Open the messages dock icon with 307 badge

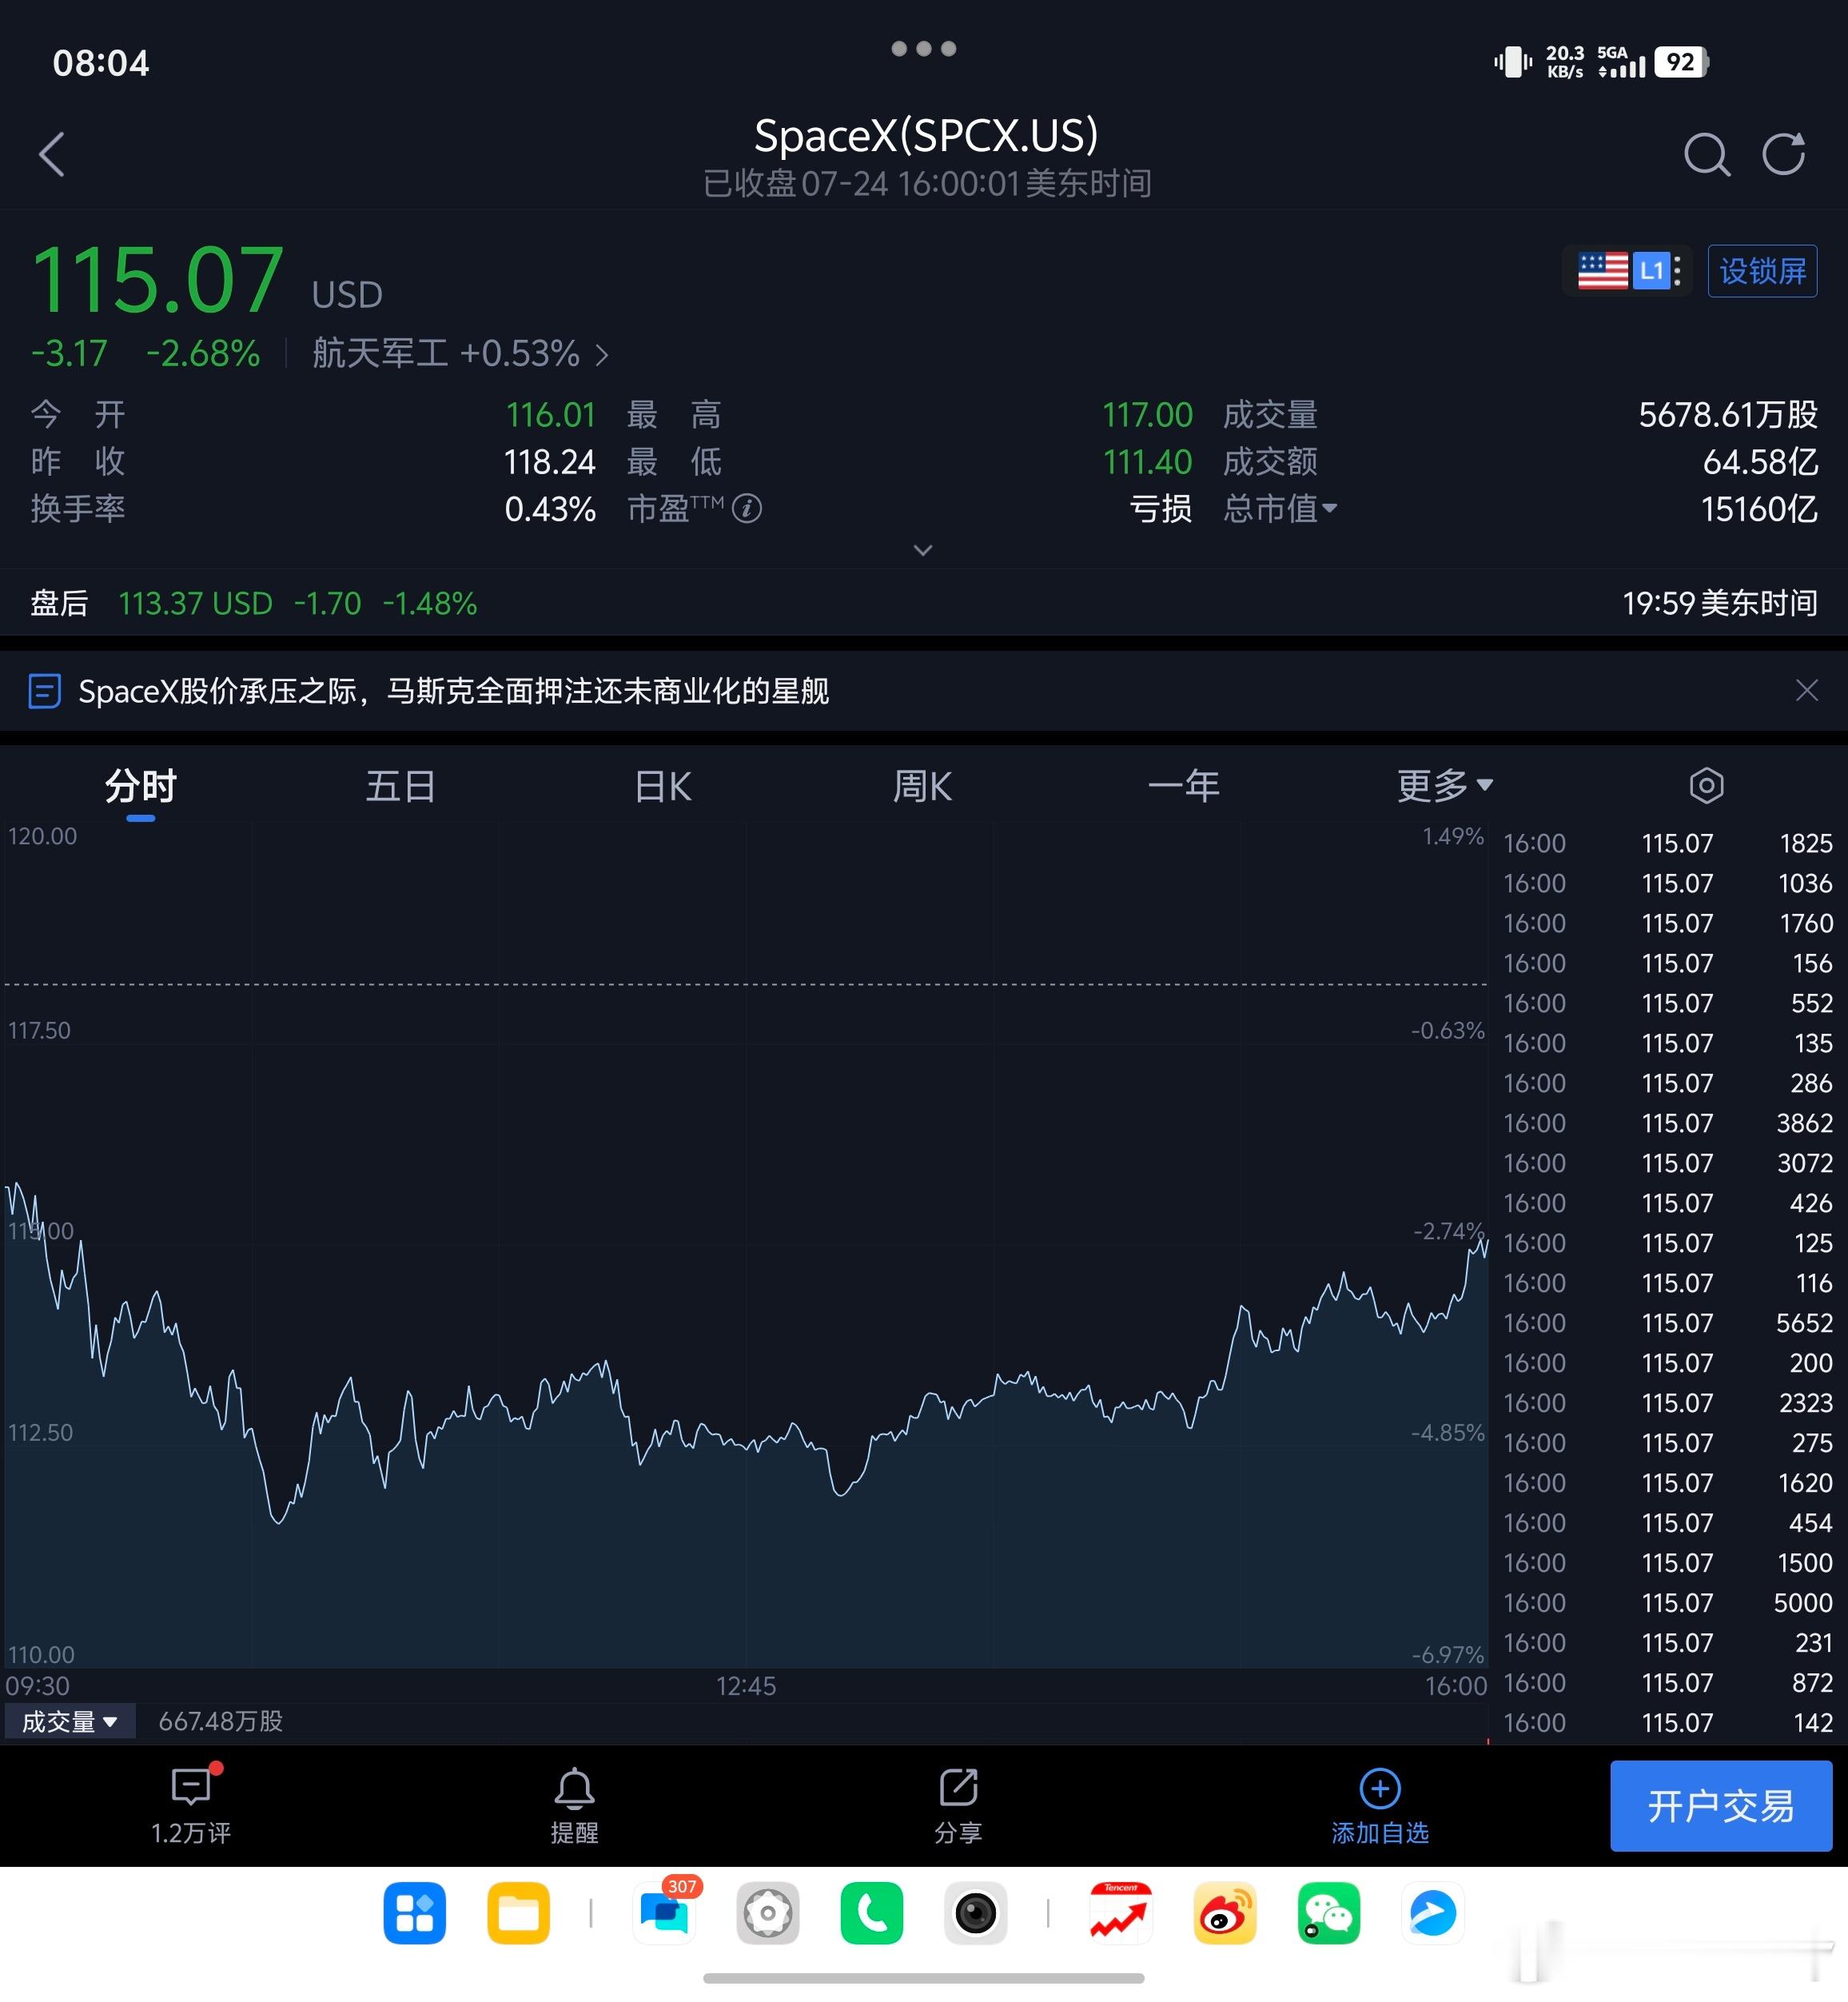click(x=665, y=1913)
